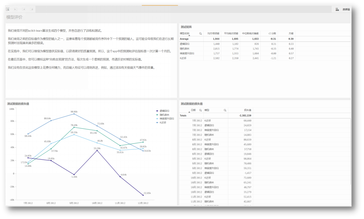
Task: Sort by 模型名称 column header
Action: point(185,33)
